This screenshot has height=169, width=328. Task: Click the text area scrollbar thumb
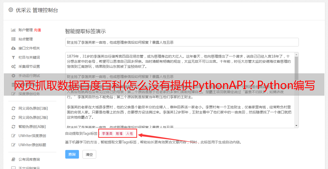coord(296,68)
